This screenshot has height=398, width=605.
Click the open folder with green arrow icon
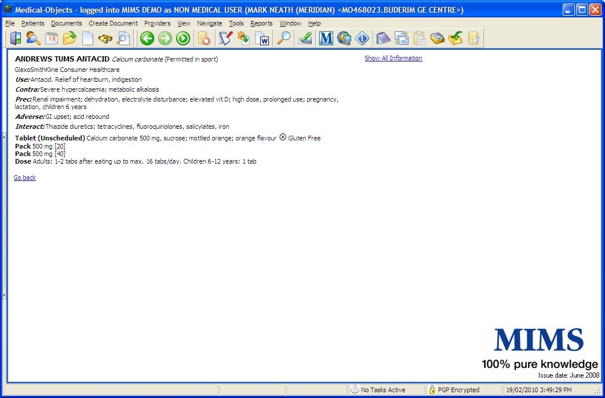pos(70,38)
